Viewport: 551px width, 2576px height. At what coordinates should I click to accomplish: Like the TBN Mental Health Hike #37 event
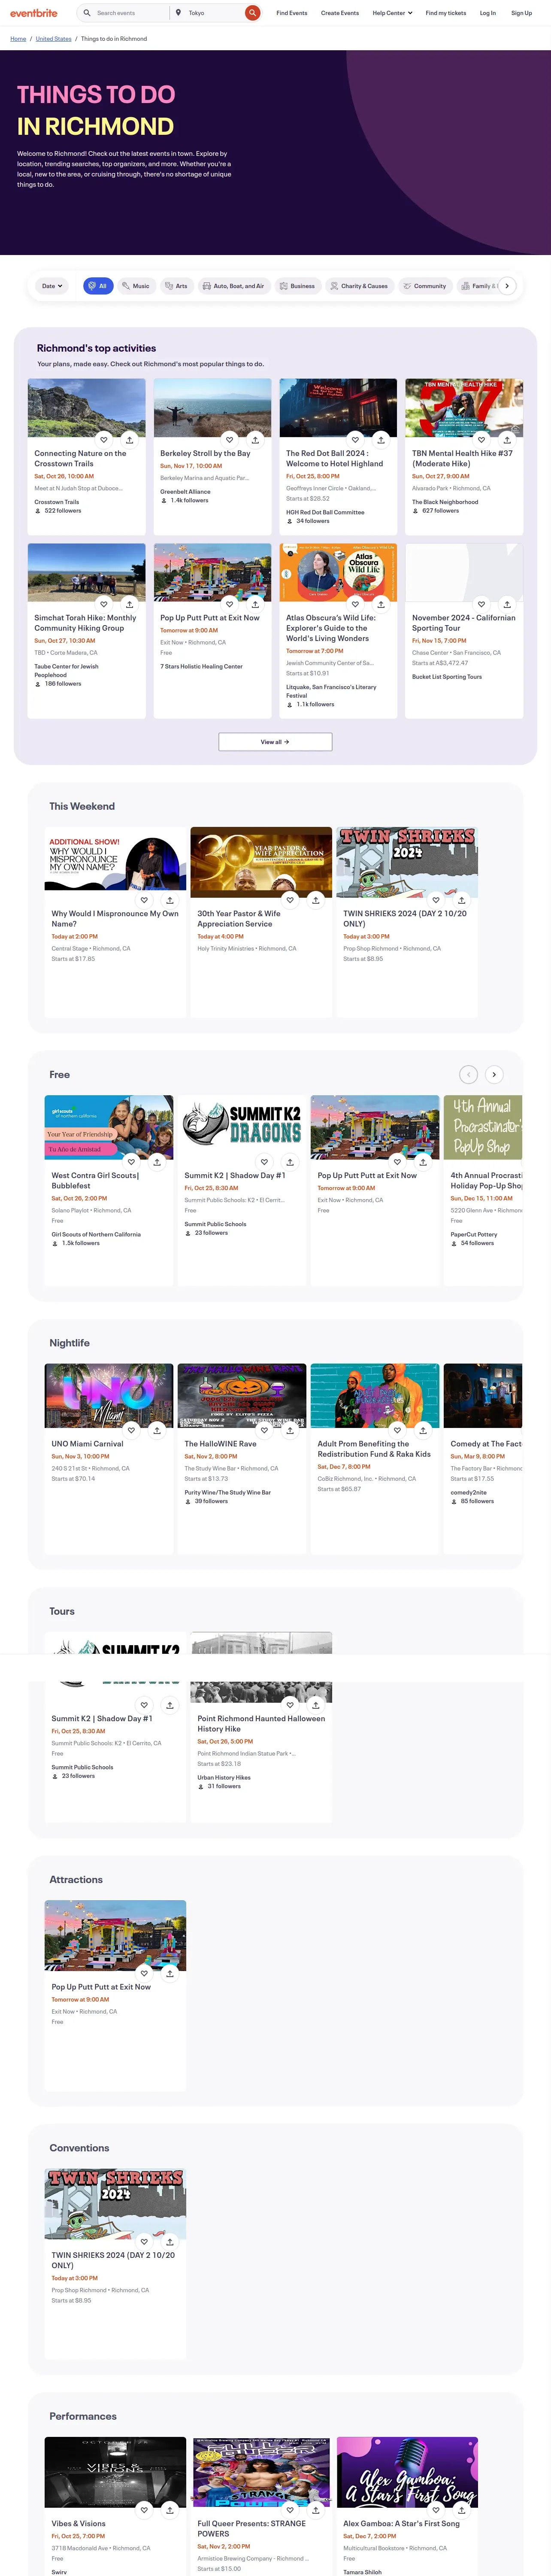[482, 439]
